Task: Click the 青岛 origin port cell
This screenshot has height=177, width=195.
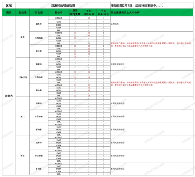Action: pyautogui.click(x=23, y=156)
